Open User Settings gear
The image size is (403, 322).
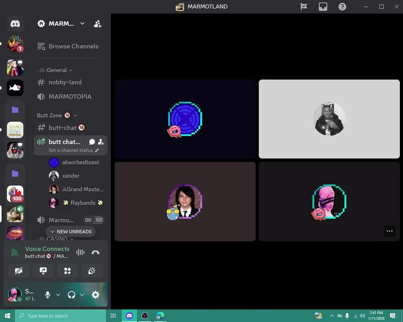tap(95, 295)
